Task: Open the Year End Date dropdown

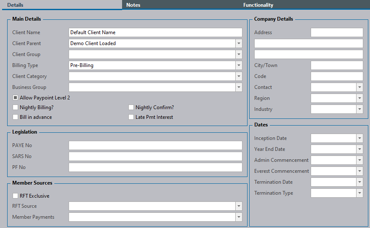Action: click(x=359, y=149)
